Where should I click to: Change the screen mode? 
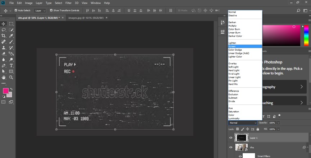11,102
